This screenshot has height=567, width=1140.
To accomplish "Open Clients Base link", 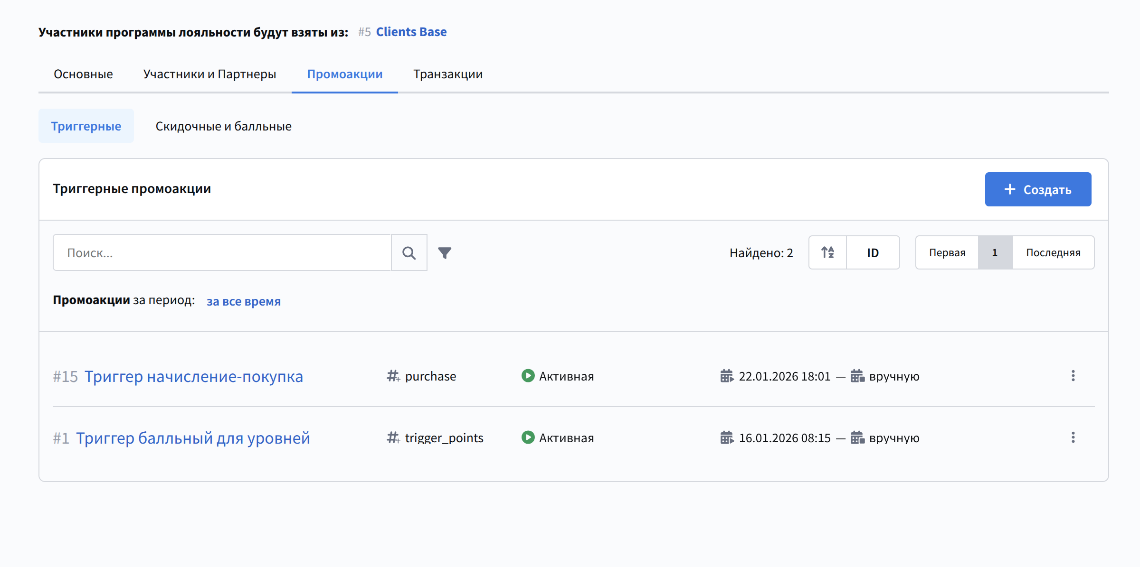I will click(x=411, y=32).
